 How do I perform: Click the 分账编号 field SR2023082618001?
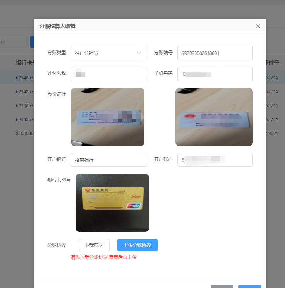(215, 53)
